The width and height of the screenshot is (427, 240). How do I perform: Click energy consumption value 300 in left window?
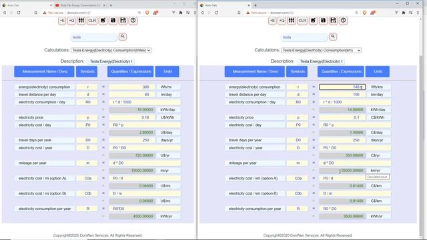click(132, 87)
